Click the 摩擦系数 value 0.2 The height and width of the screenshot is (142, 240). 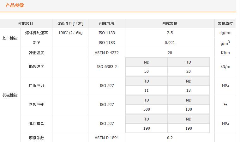tap(170, 138)
